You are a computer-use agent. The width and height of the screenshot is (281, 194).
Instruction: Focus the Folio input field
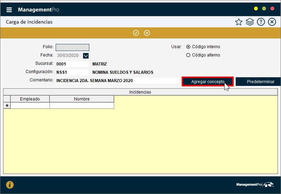(72, 47)
